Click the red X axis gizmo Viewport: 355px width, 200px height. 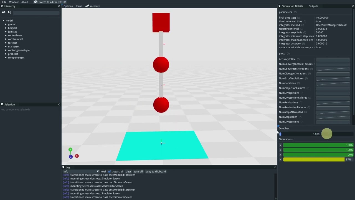(x=77, y=156)
